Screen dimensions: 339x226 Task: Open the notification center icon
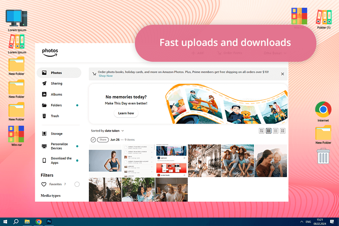pyautogui.click(x=332, y=222)
